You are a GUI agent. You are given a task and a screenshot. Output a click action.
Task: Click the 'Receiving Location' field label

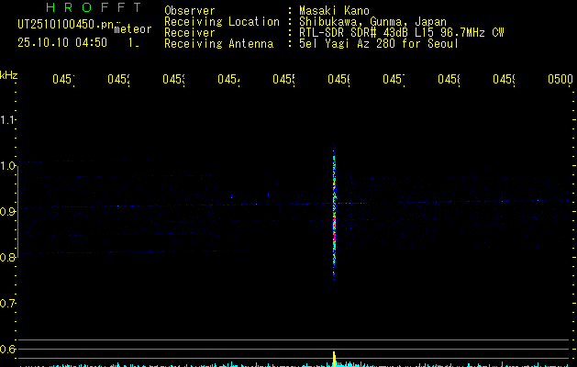point(222,22)
